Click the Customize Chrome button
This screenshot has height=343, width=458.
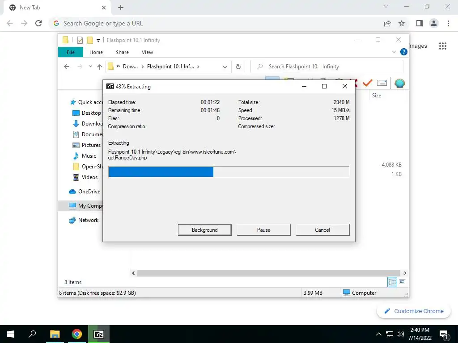(x=414, y=311)
